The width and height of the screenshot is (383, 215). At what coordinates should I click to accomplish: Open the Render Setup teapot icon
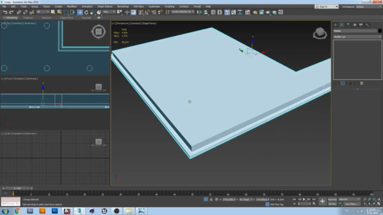(255, 12)
